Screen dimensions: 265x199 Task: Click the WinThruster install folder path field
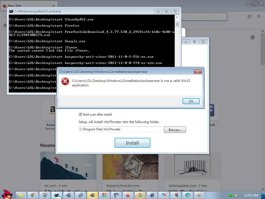pos(120,129)
